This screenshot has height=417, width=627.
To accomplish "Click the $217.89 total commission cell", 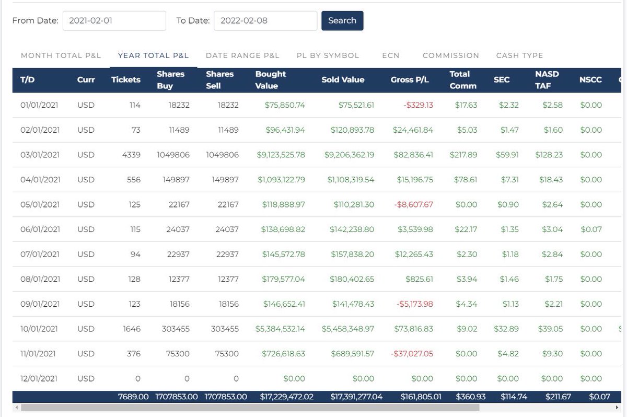I will (463, 155).
